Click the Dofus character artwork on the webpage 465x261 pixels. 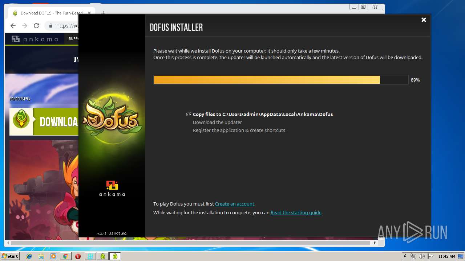44,190
